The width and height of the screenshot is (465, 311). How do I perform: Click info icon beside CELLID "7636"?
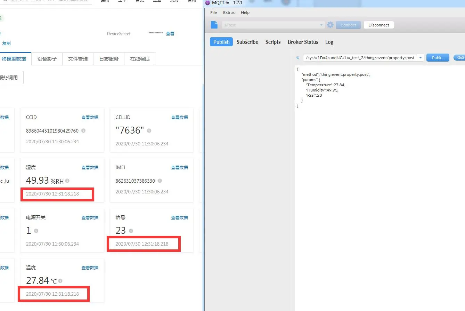pyautogui.click(x=149, y=131)
